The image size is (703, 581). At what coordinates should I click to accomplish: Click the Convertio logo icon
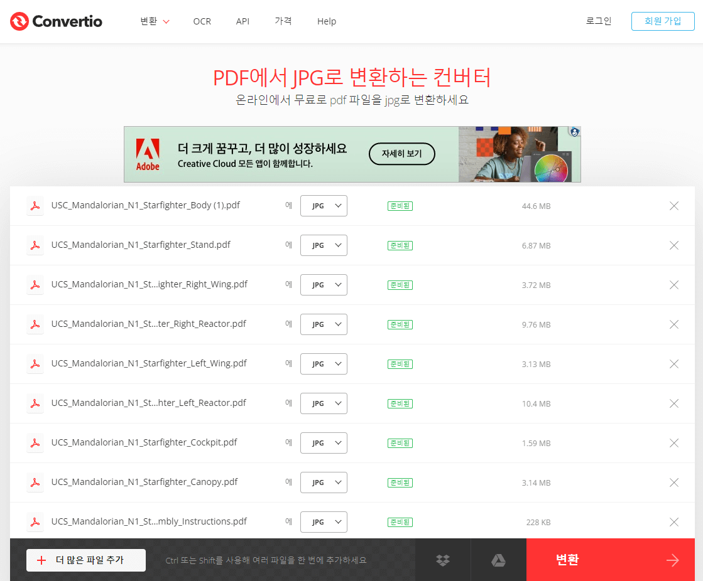pos(18,21)
